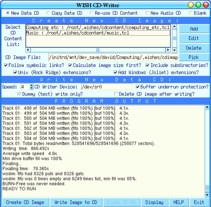This screenshot has width=211, height=207.
Task: Click the program output scroll up arrow
Action: [207, 107]
